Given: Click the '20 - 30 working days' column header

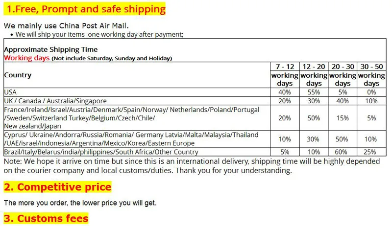Looking at the screenshot, I should 343,75.
